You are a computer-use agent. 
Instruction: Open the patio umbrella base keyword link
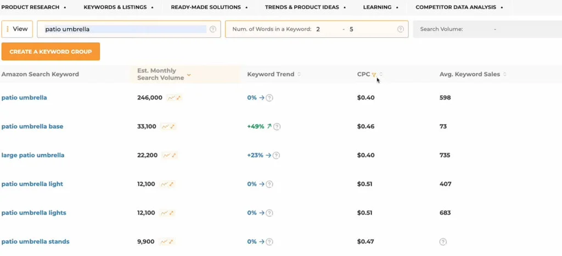pyautogui.click(x=32, y=126)
